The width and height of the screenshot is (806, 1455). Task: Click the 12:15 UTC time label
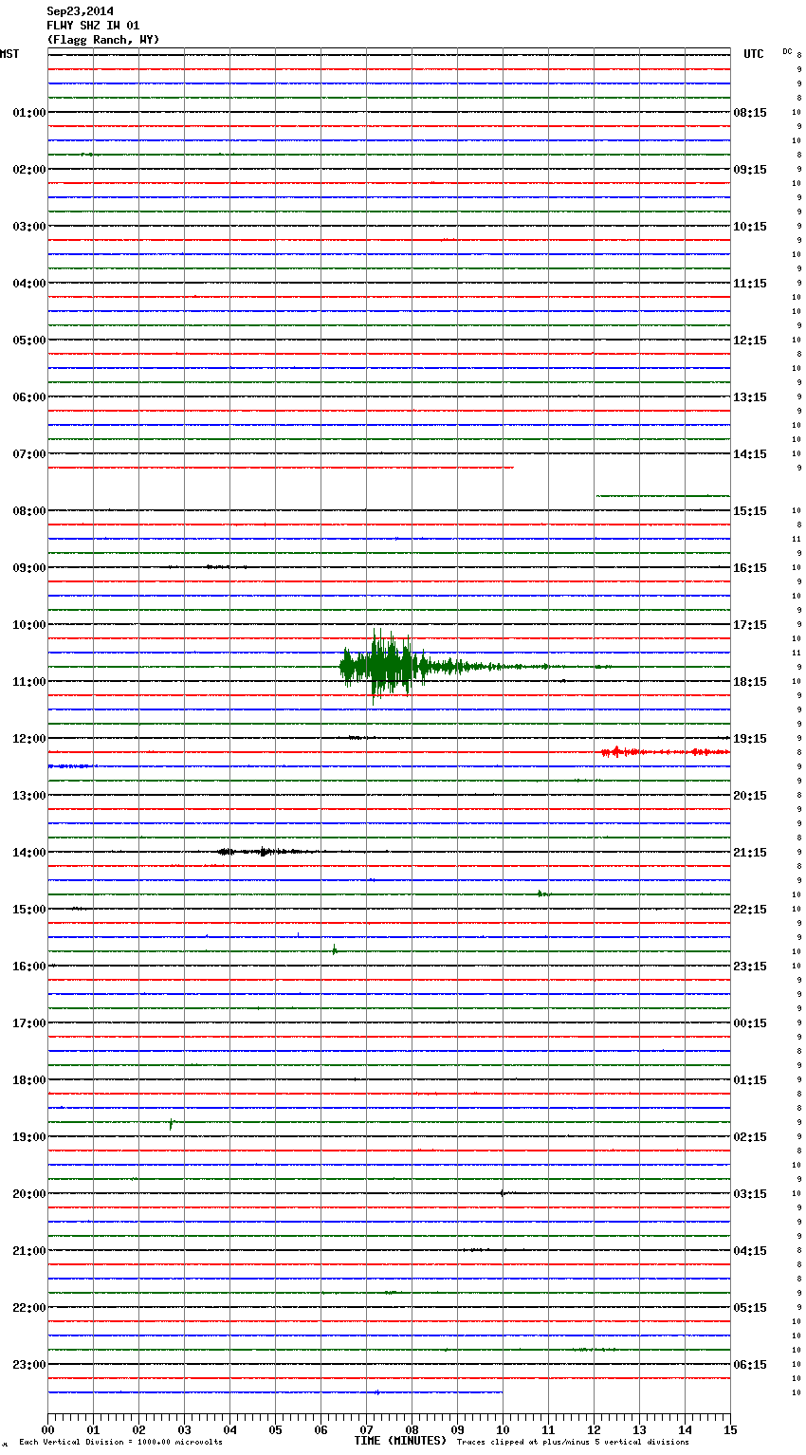tap(750, 341)
